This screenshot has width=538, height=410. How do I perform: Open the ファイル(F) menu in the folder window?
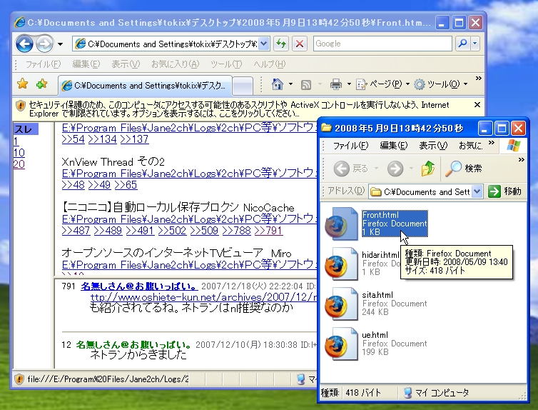point(350,146)
